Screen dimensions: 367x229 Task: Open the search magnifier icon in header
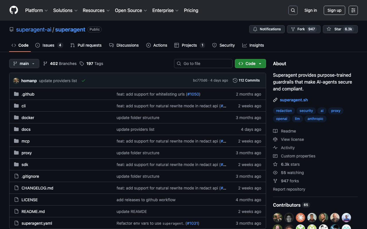pos(293,10)
